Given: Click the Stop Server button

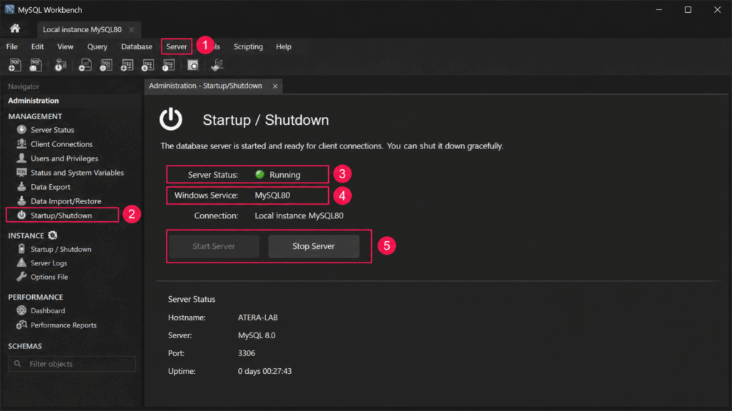Looking at the screenshot, I should [x=314, y=246].
